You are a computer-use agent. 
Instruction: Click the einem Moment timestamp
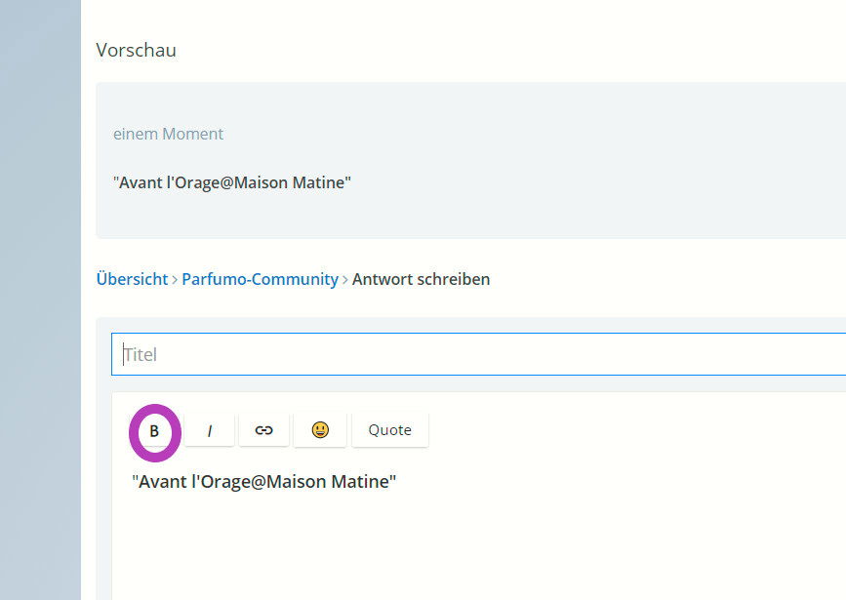(x=169, y=134)
